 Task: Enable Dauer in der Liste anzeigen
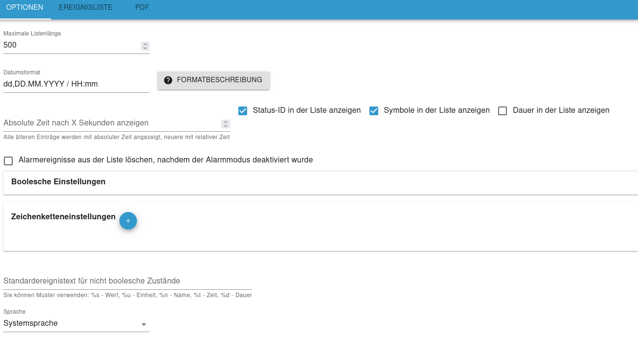[503, 111]
